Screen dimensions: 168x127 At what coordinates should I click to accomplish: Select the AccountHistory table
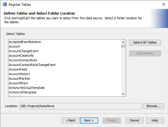[19, 74]
